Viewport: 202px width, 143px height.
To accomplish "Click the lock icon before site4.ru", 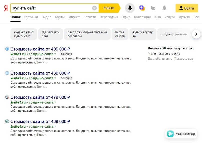I will pos(12,127).
